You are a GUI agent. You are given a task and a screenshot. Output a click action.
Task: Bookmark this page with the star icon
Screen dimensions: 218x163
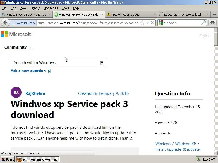142,23
